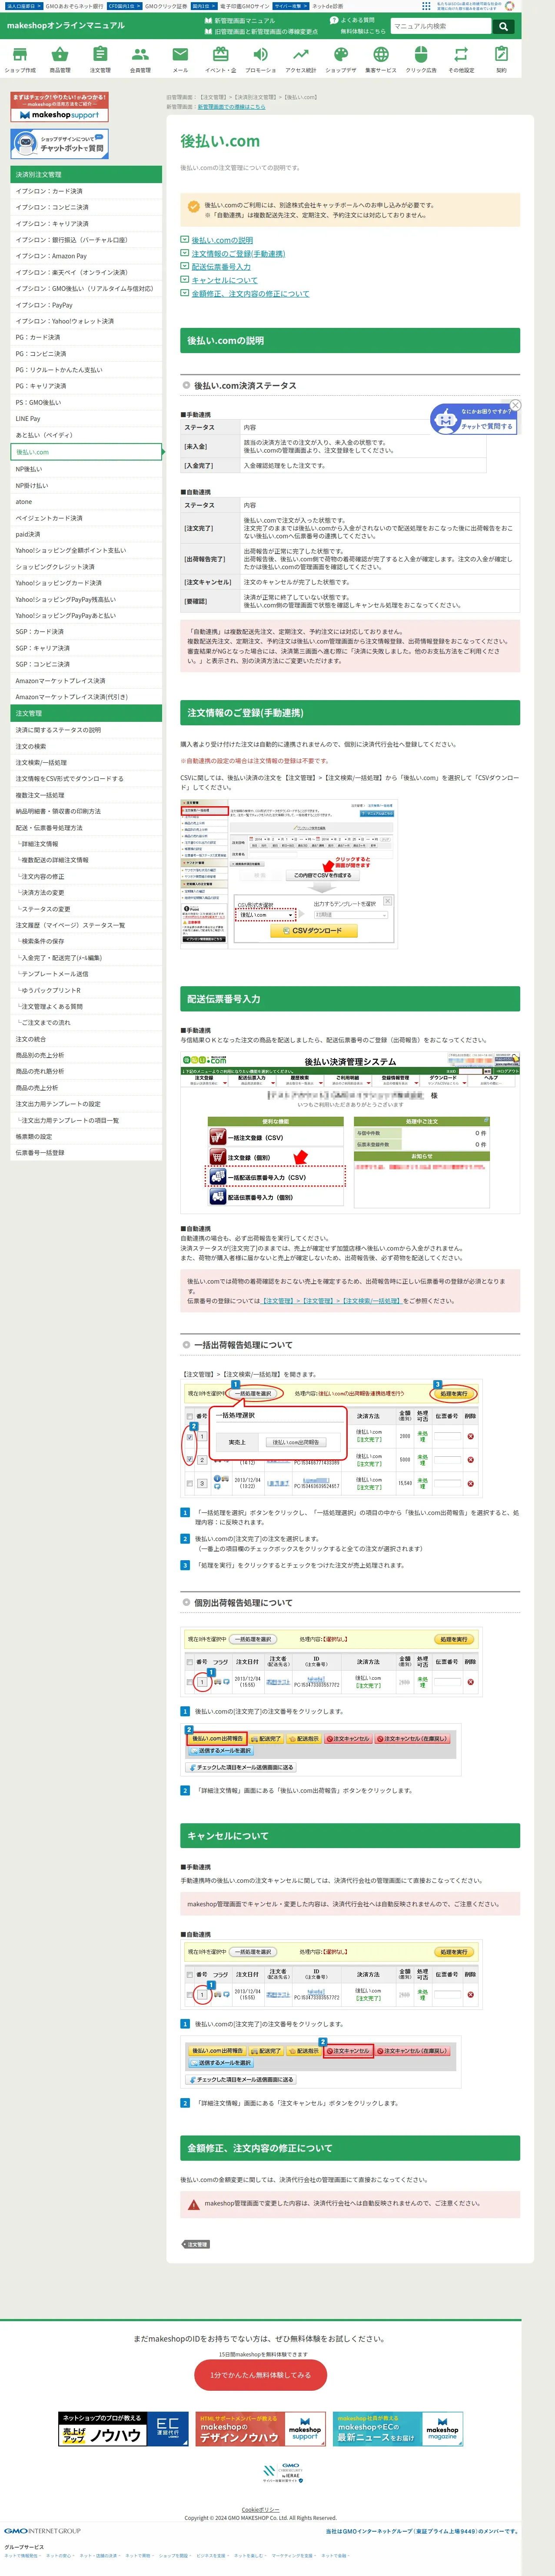Click the チャットボットで質問 sidebar banner
555x2576 pixels.
pyautogui.click(x=59, y=144)
